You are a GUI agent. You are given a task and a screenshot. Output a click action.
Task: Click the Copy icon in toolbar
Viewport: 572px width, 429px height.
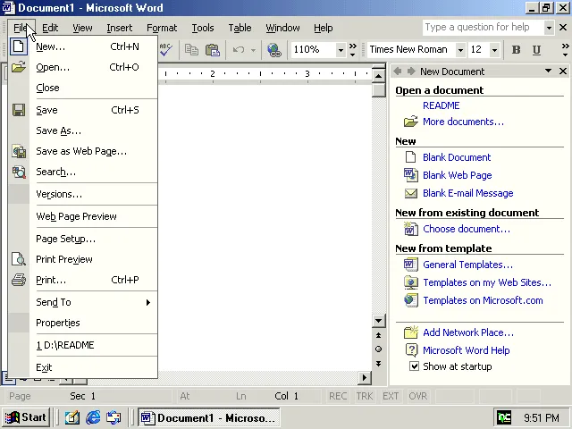point(191,50)
